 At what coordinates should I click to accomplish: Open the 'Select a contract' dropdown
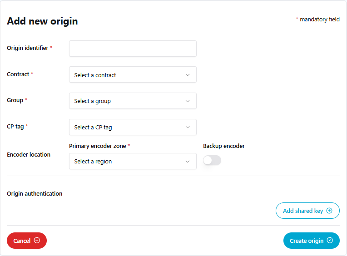point(127,75)
